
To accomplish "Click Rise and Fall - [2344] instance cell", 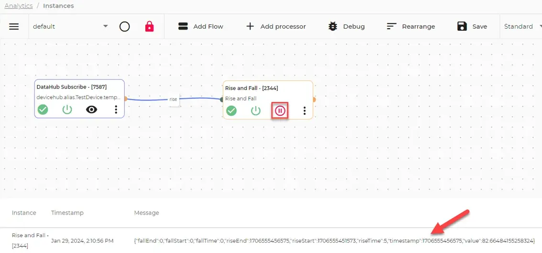I will tap(30, 241).
